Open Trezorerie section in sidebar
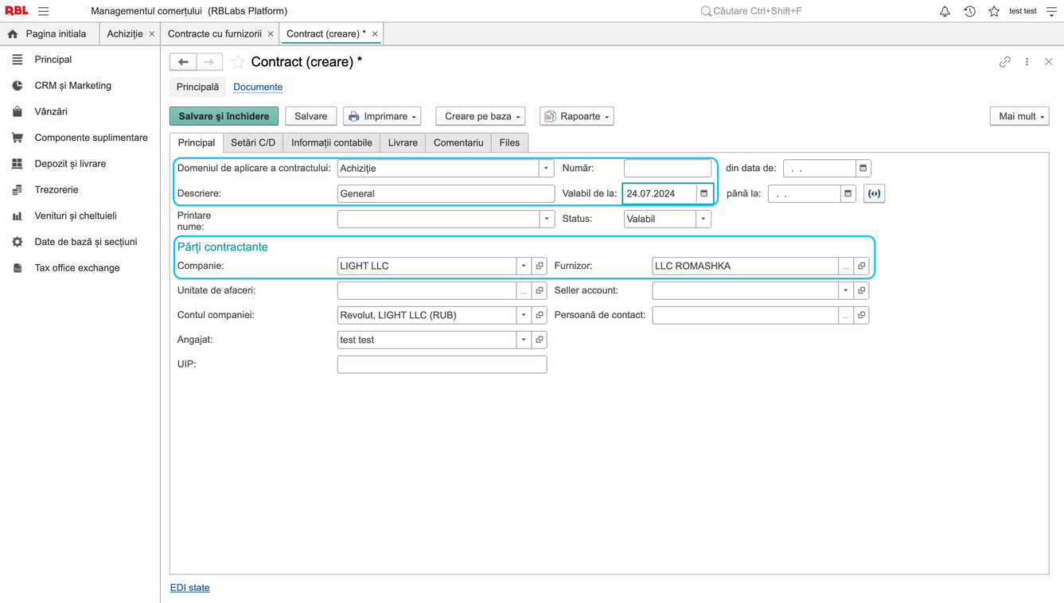Screen dimensions: 1064x603 [x=57, y=189]
